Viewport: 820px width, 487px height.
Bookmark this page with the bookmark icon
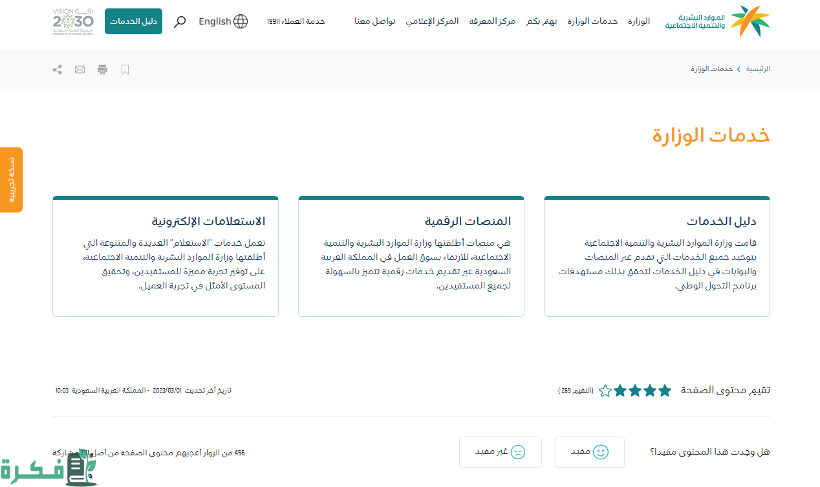click(x=125, y=69)
